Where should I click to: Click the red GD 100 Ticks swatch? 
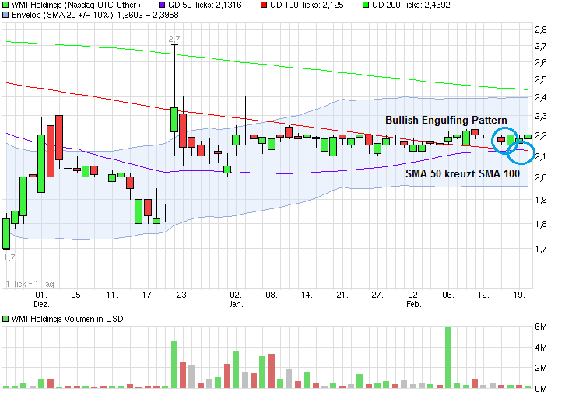click(264, 5)
